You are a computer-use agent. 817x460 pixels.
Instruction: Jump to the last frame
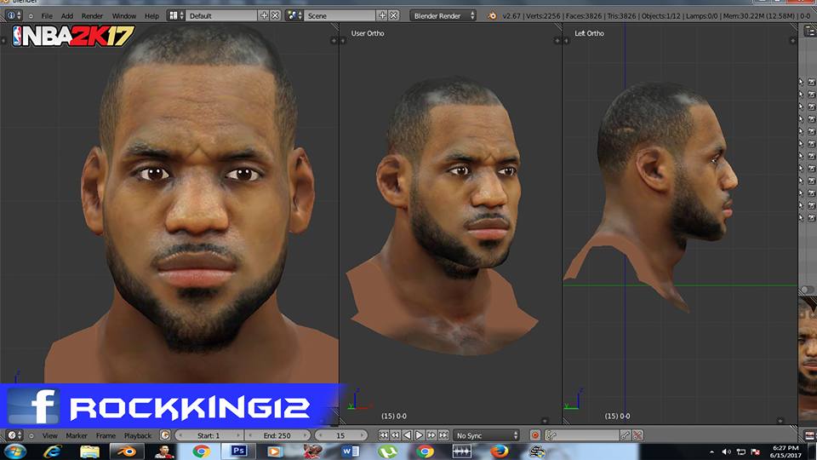[443, 435]
